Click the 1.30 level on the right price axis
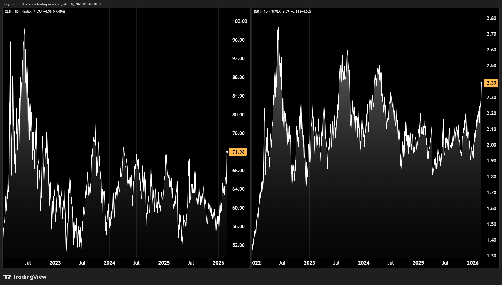 [x=491, y=256]
